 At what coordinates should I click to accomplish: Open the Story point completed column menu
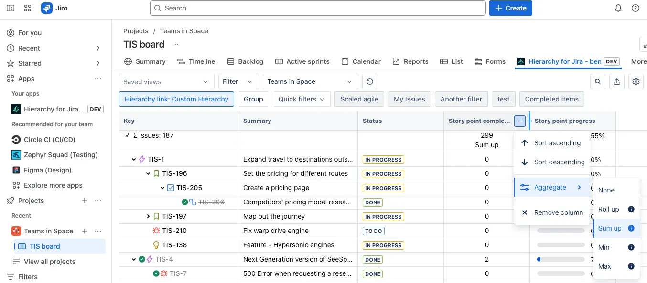click(x=520, y=121)
